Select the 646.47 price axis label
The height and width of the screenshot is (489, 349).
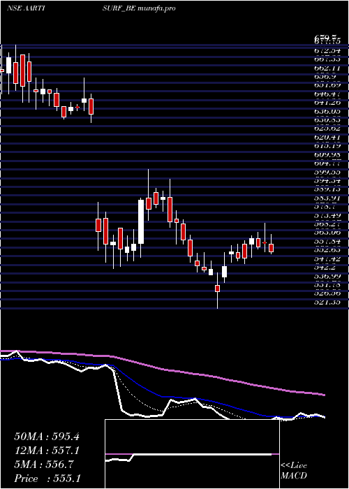tap(327, 94)
